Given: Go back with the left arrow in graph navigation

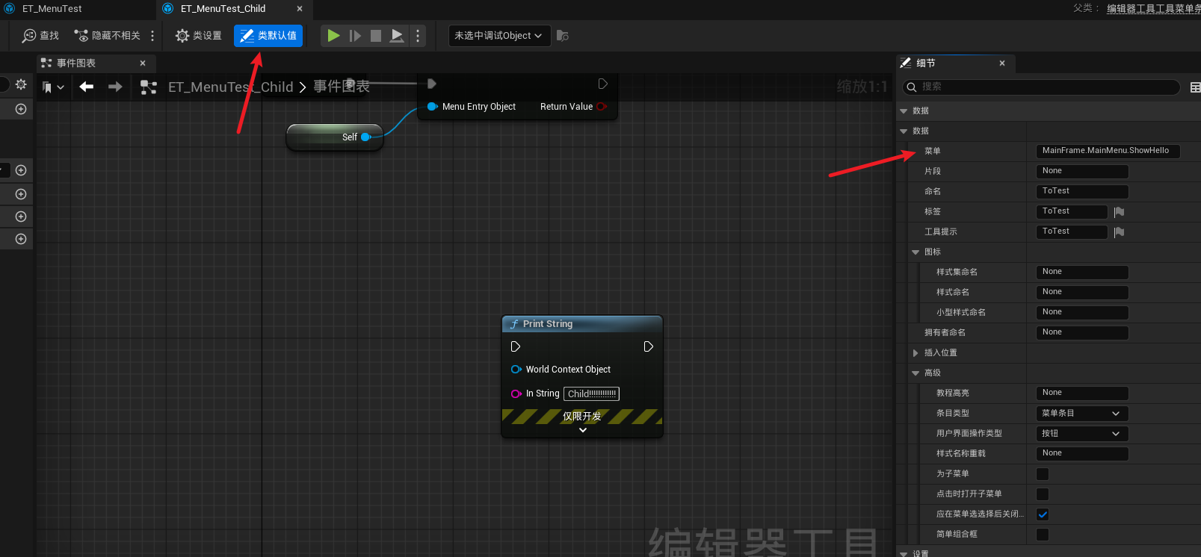Looking at the screenshot, I should pyautogui.click(x=87, y=87).
